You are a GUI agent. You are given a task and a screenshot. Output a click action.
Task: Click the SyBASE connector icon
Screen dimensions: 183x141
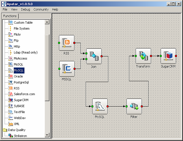[x=11, y=106]
